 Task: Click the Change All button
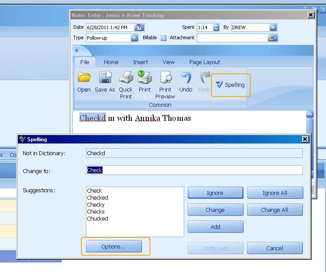pos(275,210)
